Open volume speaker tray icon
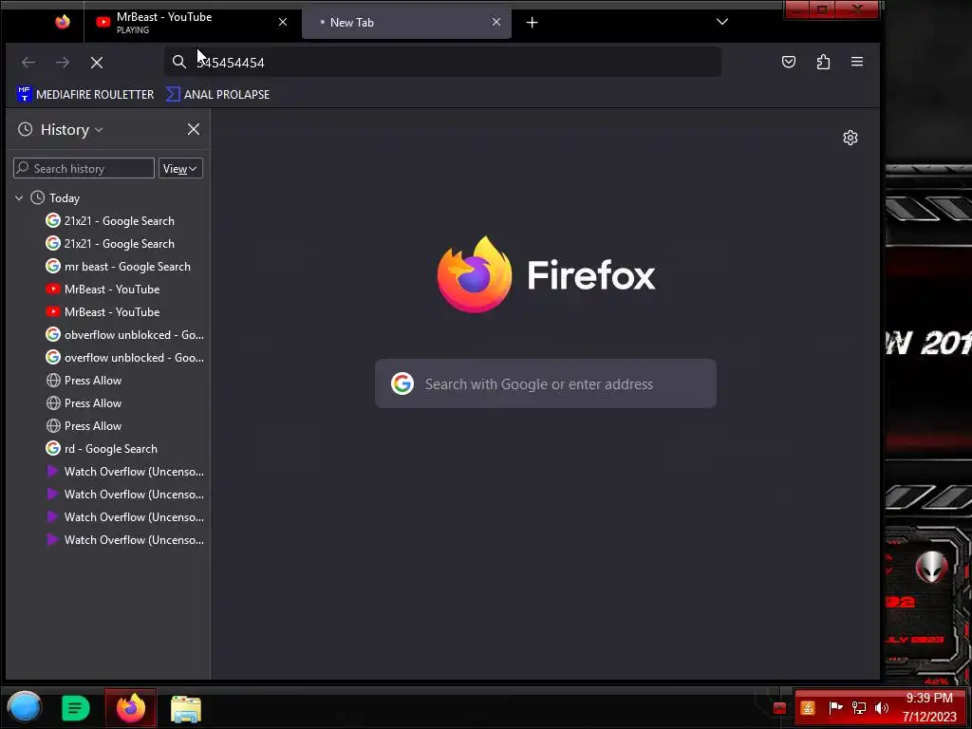Screen dimensions: 972x729 click(882, 708)
